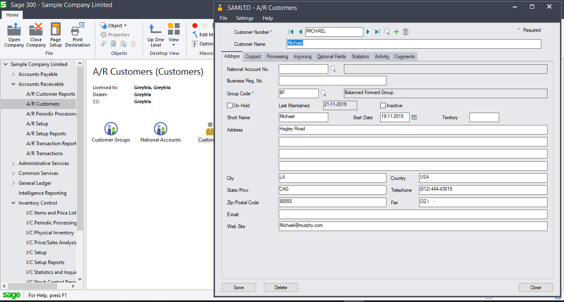Click the macro Options icon
The height and width of the screenshot is (302, 564).
195,44
